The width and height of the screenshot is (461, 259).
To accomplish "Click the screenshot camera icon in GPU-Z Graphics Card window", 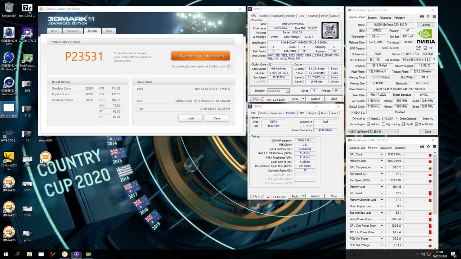I will click(422, 16).
